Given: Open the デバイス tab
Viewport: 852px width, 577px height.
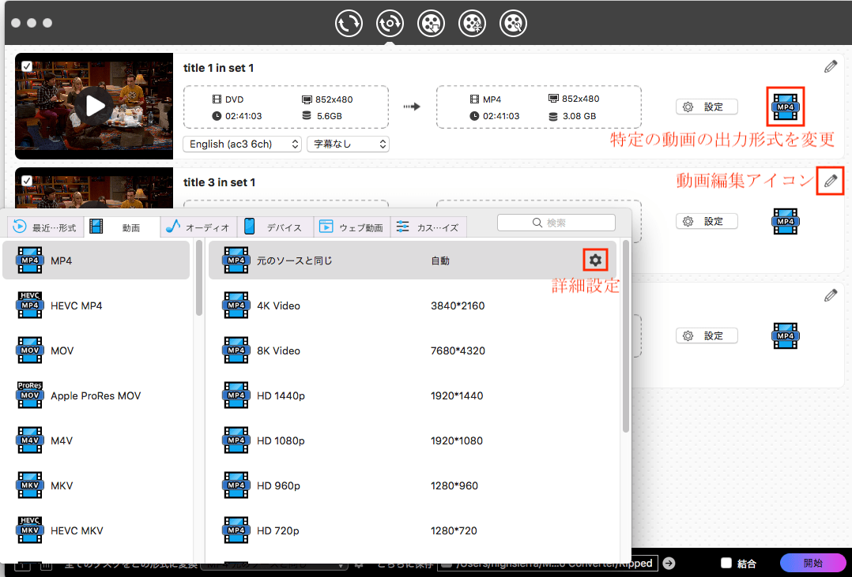Looking at the screenshot, I should 274,227.
